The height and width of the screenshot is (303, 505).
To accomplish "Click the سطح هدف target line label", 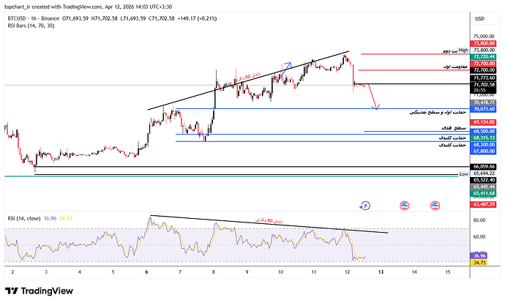I will coord(454,128).
